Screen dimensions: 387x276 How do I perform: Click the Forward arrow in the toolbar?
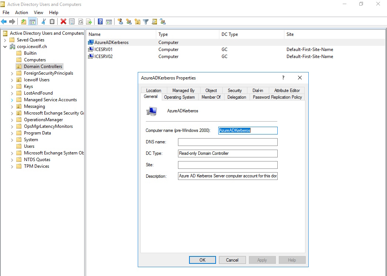pos(12,22)
